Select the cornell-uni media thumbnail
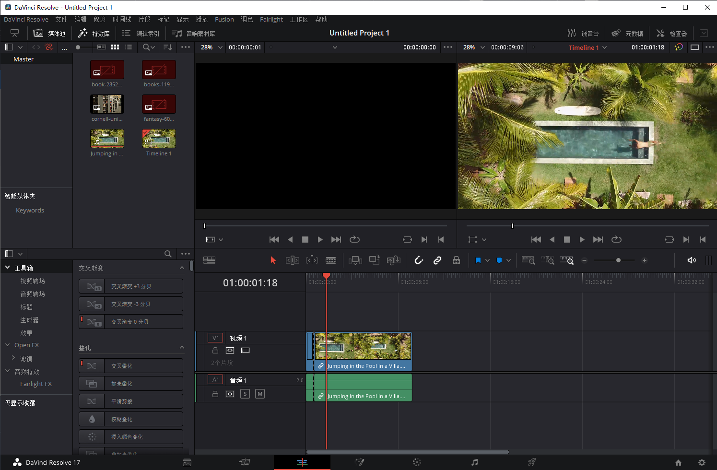The width and height of the screenshot is (717, 470). [107, 104]
